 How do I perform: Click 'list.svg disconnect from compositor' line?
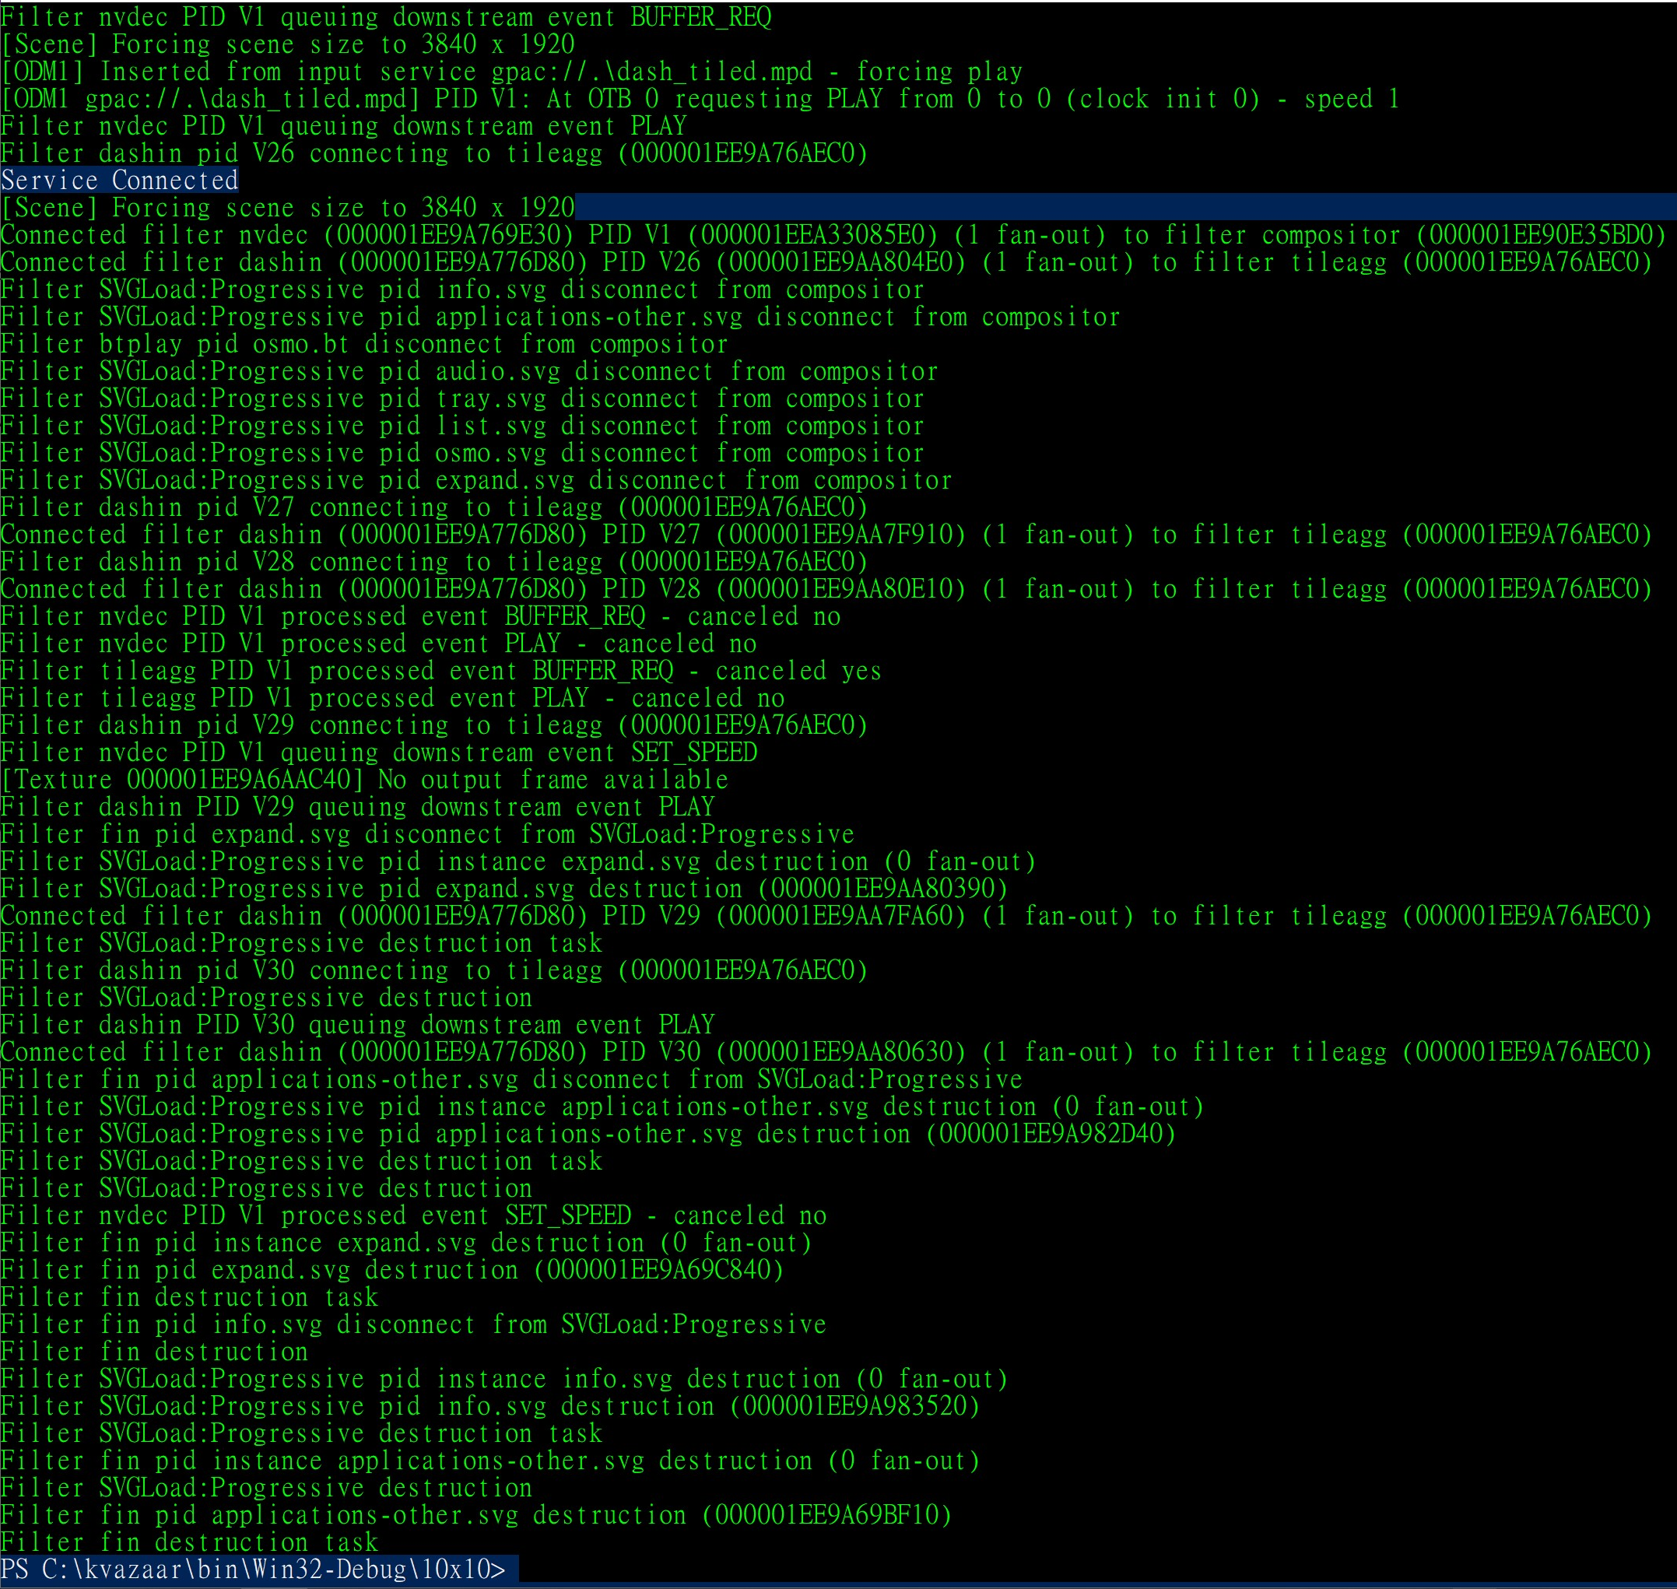click(461, 425)
